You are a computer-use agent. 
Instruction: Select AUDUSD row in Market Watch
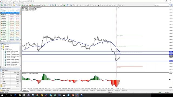point(10,20)
